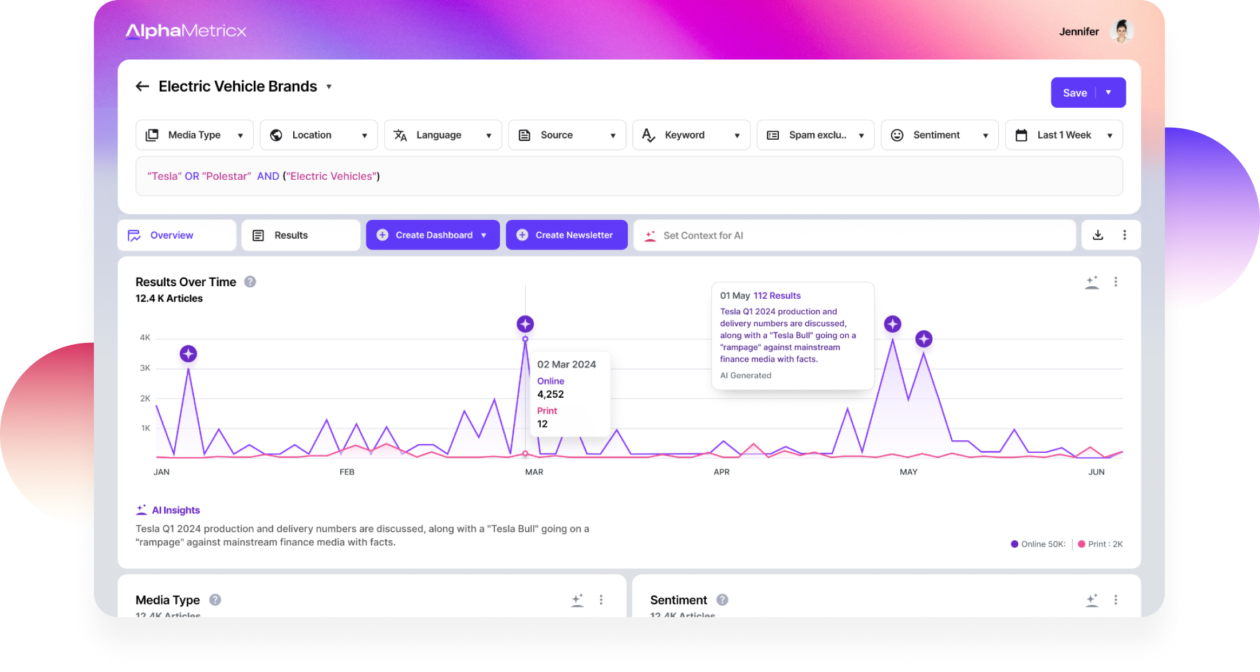The height and width of the screenshot is (672, 1260).
Task: Click the Overview tab chart icon
Action: tap(135, 235)
